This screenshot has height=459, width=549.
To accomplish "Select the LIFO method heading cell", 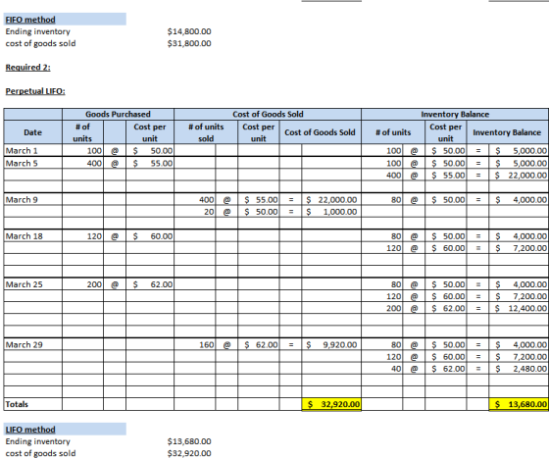I will tap(65, 430).
